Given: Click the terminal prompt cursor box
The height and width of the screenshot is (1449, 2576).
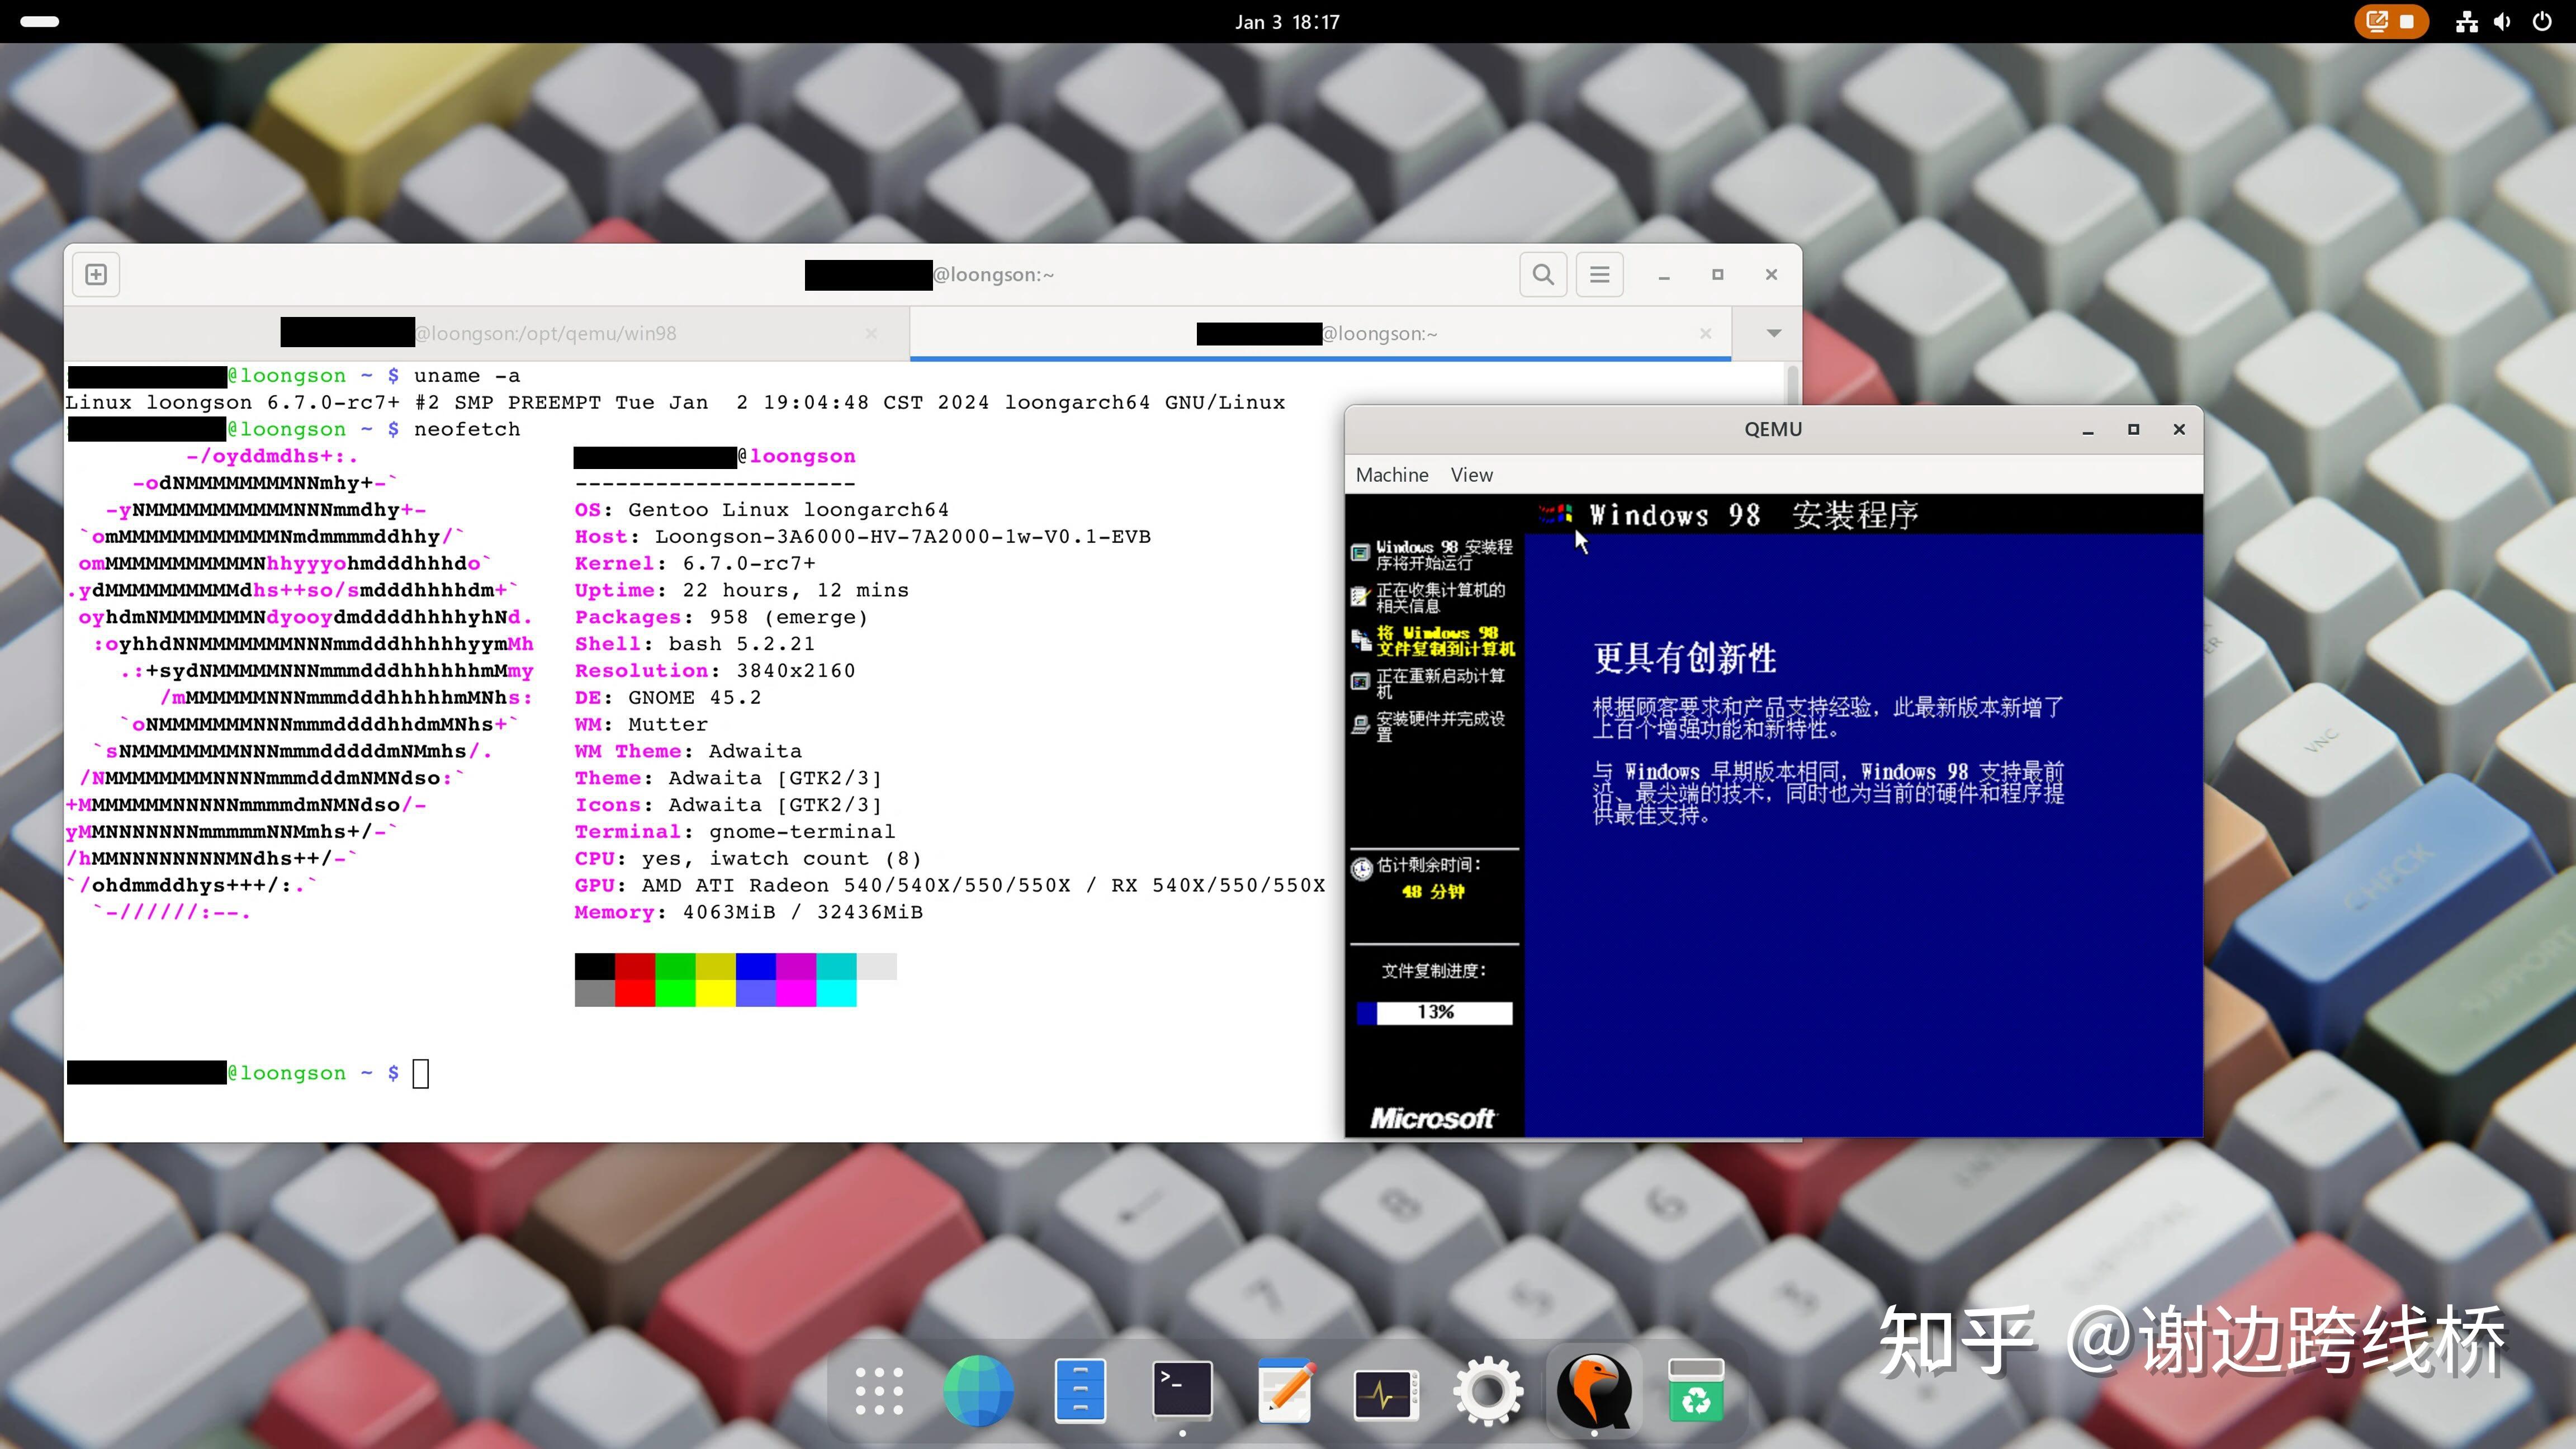Looking at the screenshot, I should [x=421, y=1073].
